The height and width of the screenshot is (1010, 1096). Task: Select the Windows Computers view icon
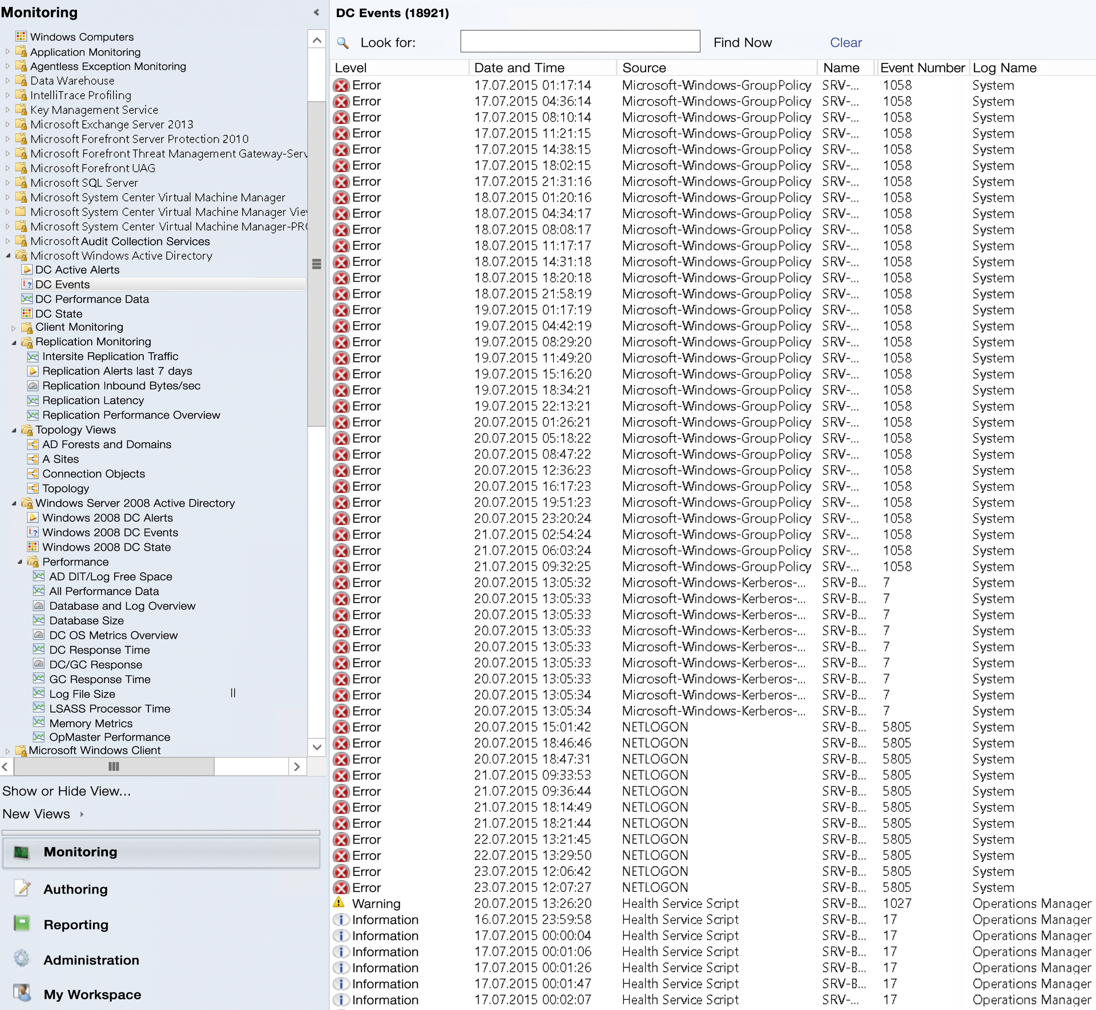(x=21, y=36)
